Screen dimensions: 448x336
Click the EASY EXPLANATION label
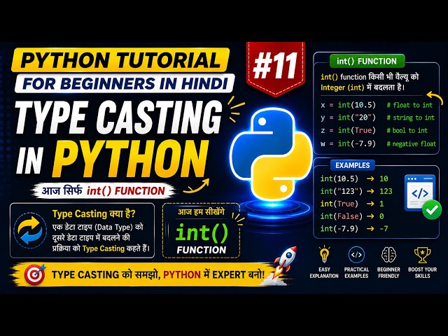[x=324, y=272]
